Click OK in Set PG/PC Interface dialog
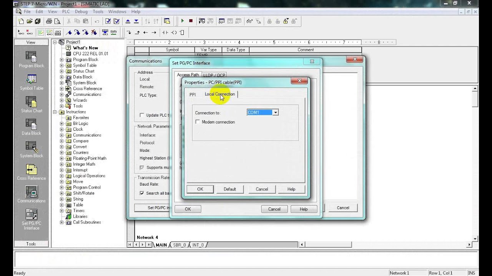This screenshot has height=276, width=492. point(188,209)
